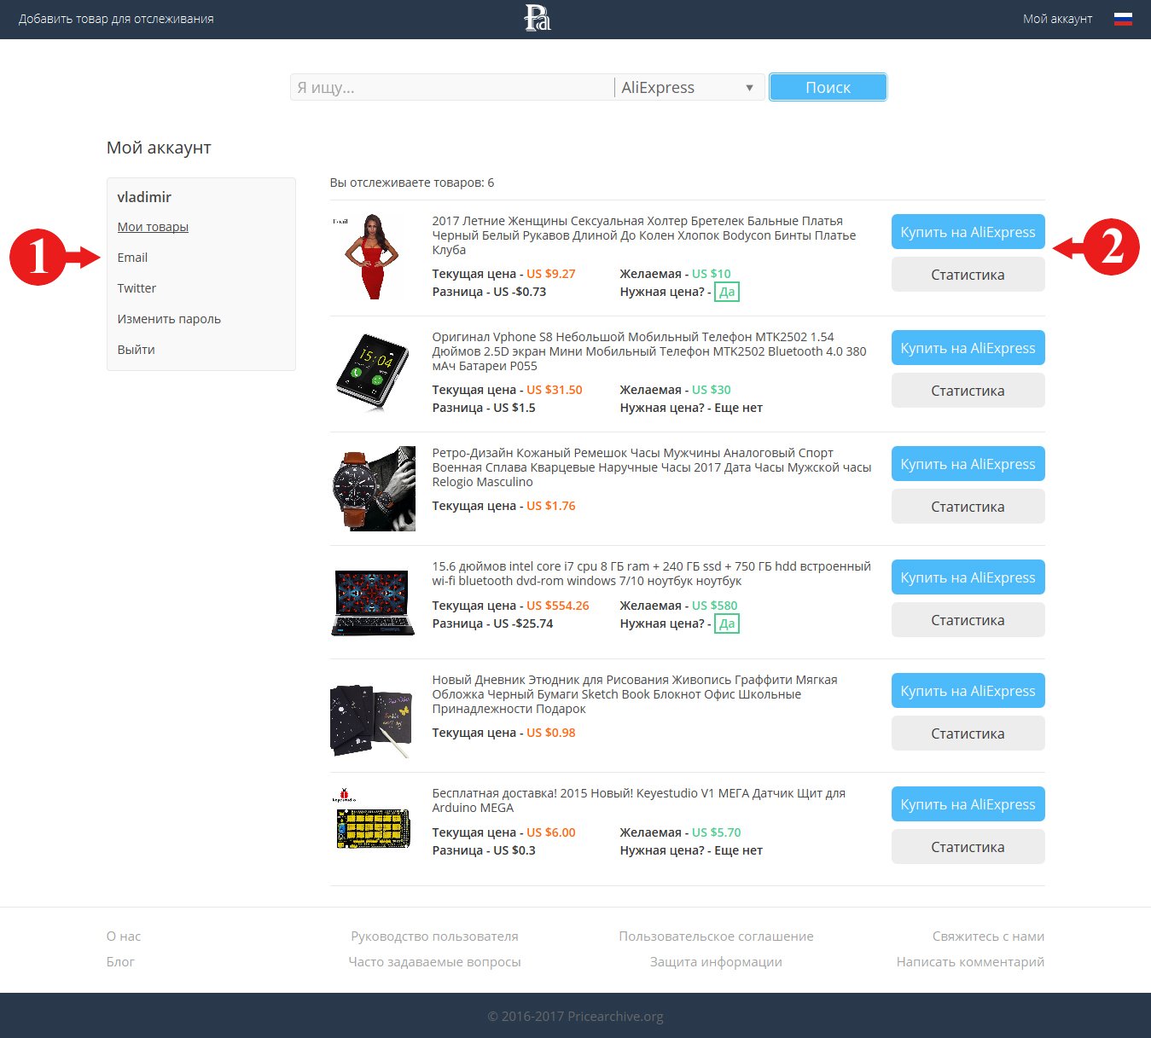Image resolution: width=1151 pixels, height=1038 pixels.
Task: Focus the 'Я ищу...' search field
Action: 452,87
